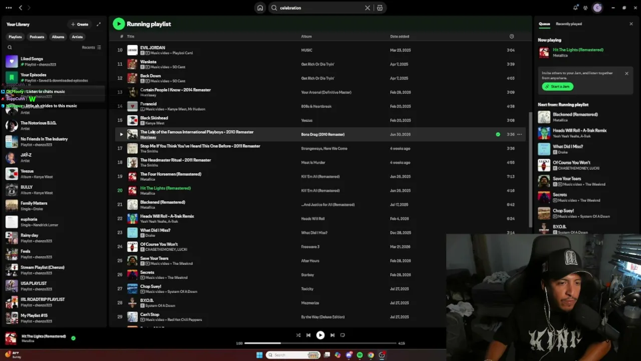641x361 pixels.
Task: Resume playback with the play button
Action: coord(320,335)
